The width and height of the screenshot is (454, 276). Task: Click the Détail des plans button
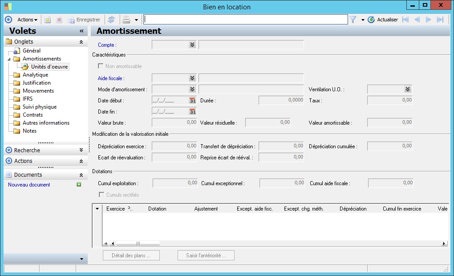[131, 256]
